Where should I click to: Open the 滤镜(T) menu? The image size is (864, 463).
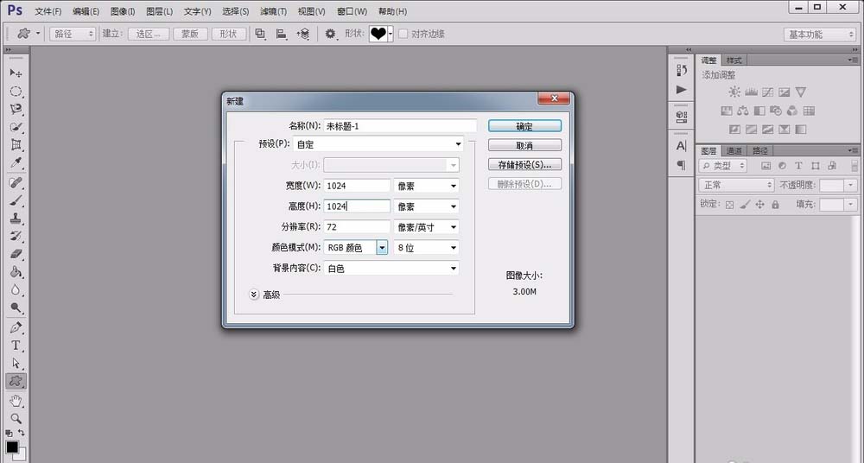[273, 11]
